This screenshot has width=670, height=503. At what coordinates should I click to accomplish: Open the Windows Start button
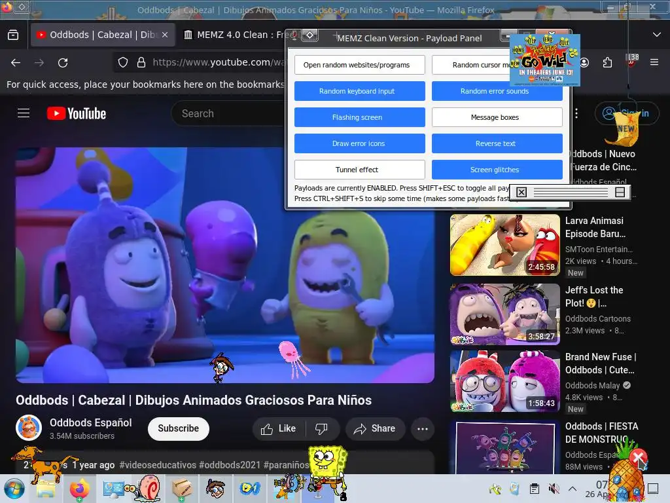(14, 489)
